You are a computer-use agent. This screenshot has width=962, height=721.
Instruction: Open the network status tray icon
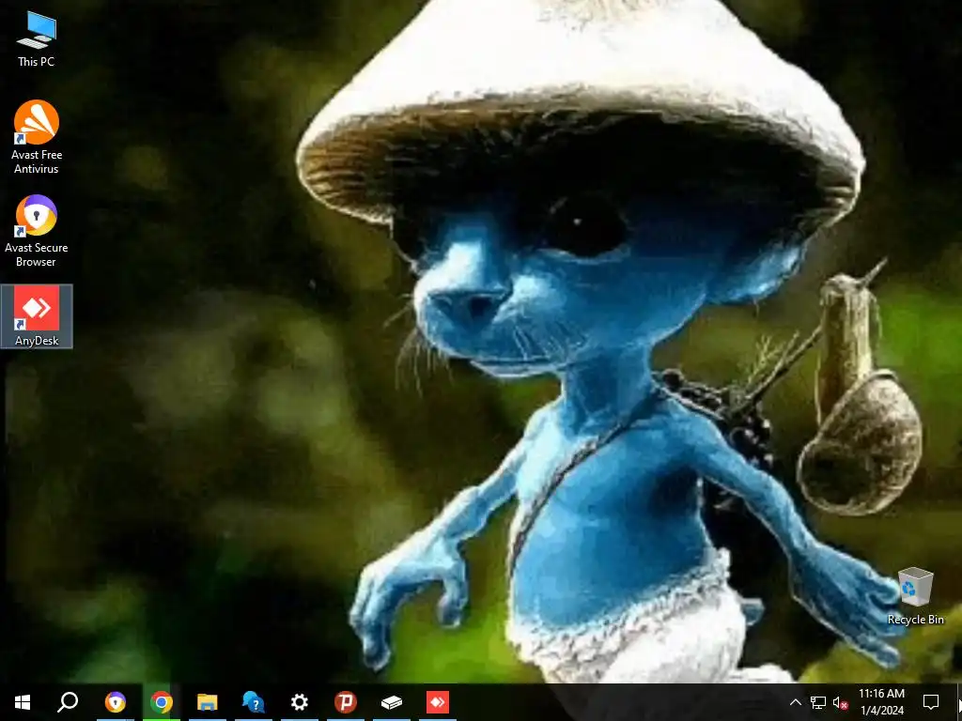click(818, 702)
